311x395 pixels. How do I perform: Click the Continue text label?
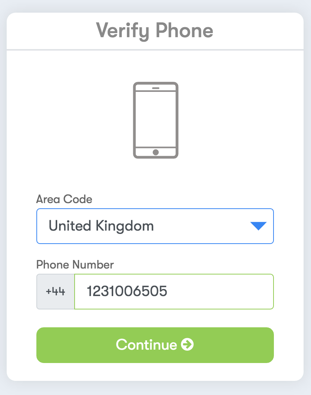tap(146, 345)
